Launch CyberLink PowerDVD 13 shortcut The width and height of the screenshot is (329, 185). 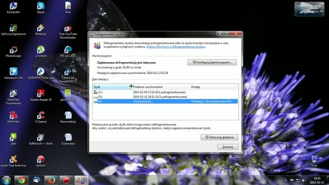[x=68, y=76]
